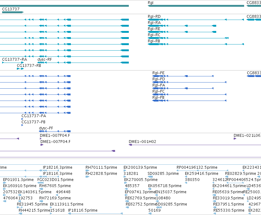This screenshot has width=261, height=215.
Task: Click the Rgl gene name label
Action: (x=151, y=3)
